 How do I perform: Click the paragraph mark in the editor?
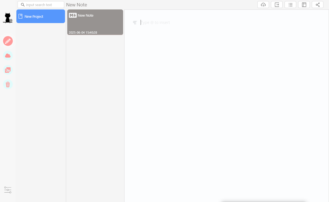(x=135, y=23)
